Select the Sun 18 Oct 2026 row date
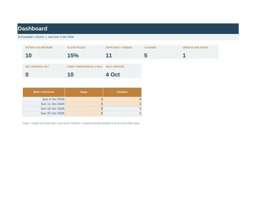Viewport: 257px width, 199px height. tap(53, 108)
